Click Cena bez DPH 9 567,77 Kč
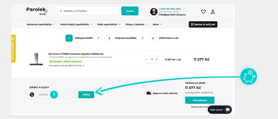This screenshot has height=119, width=278. pyautogui.click(x=199, y=92)
